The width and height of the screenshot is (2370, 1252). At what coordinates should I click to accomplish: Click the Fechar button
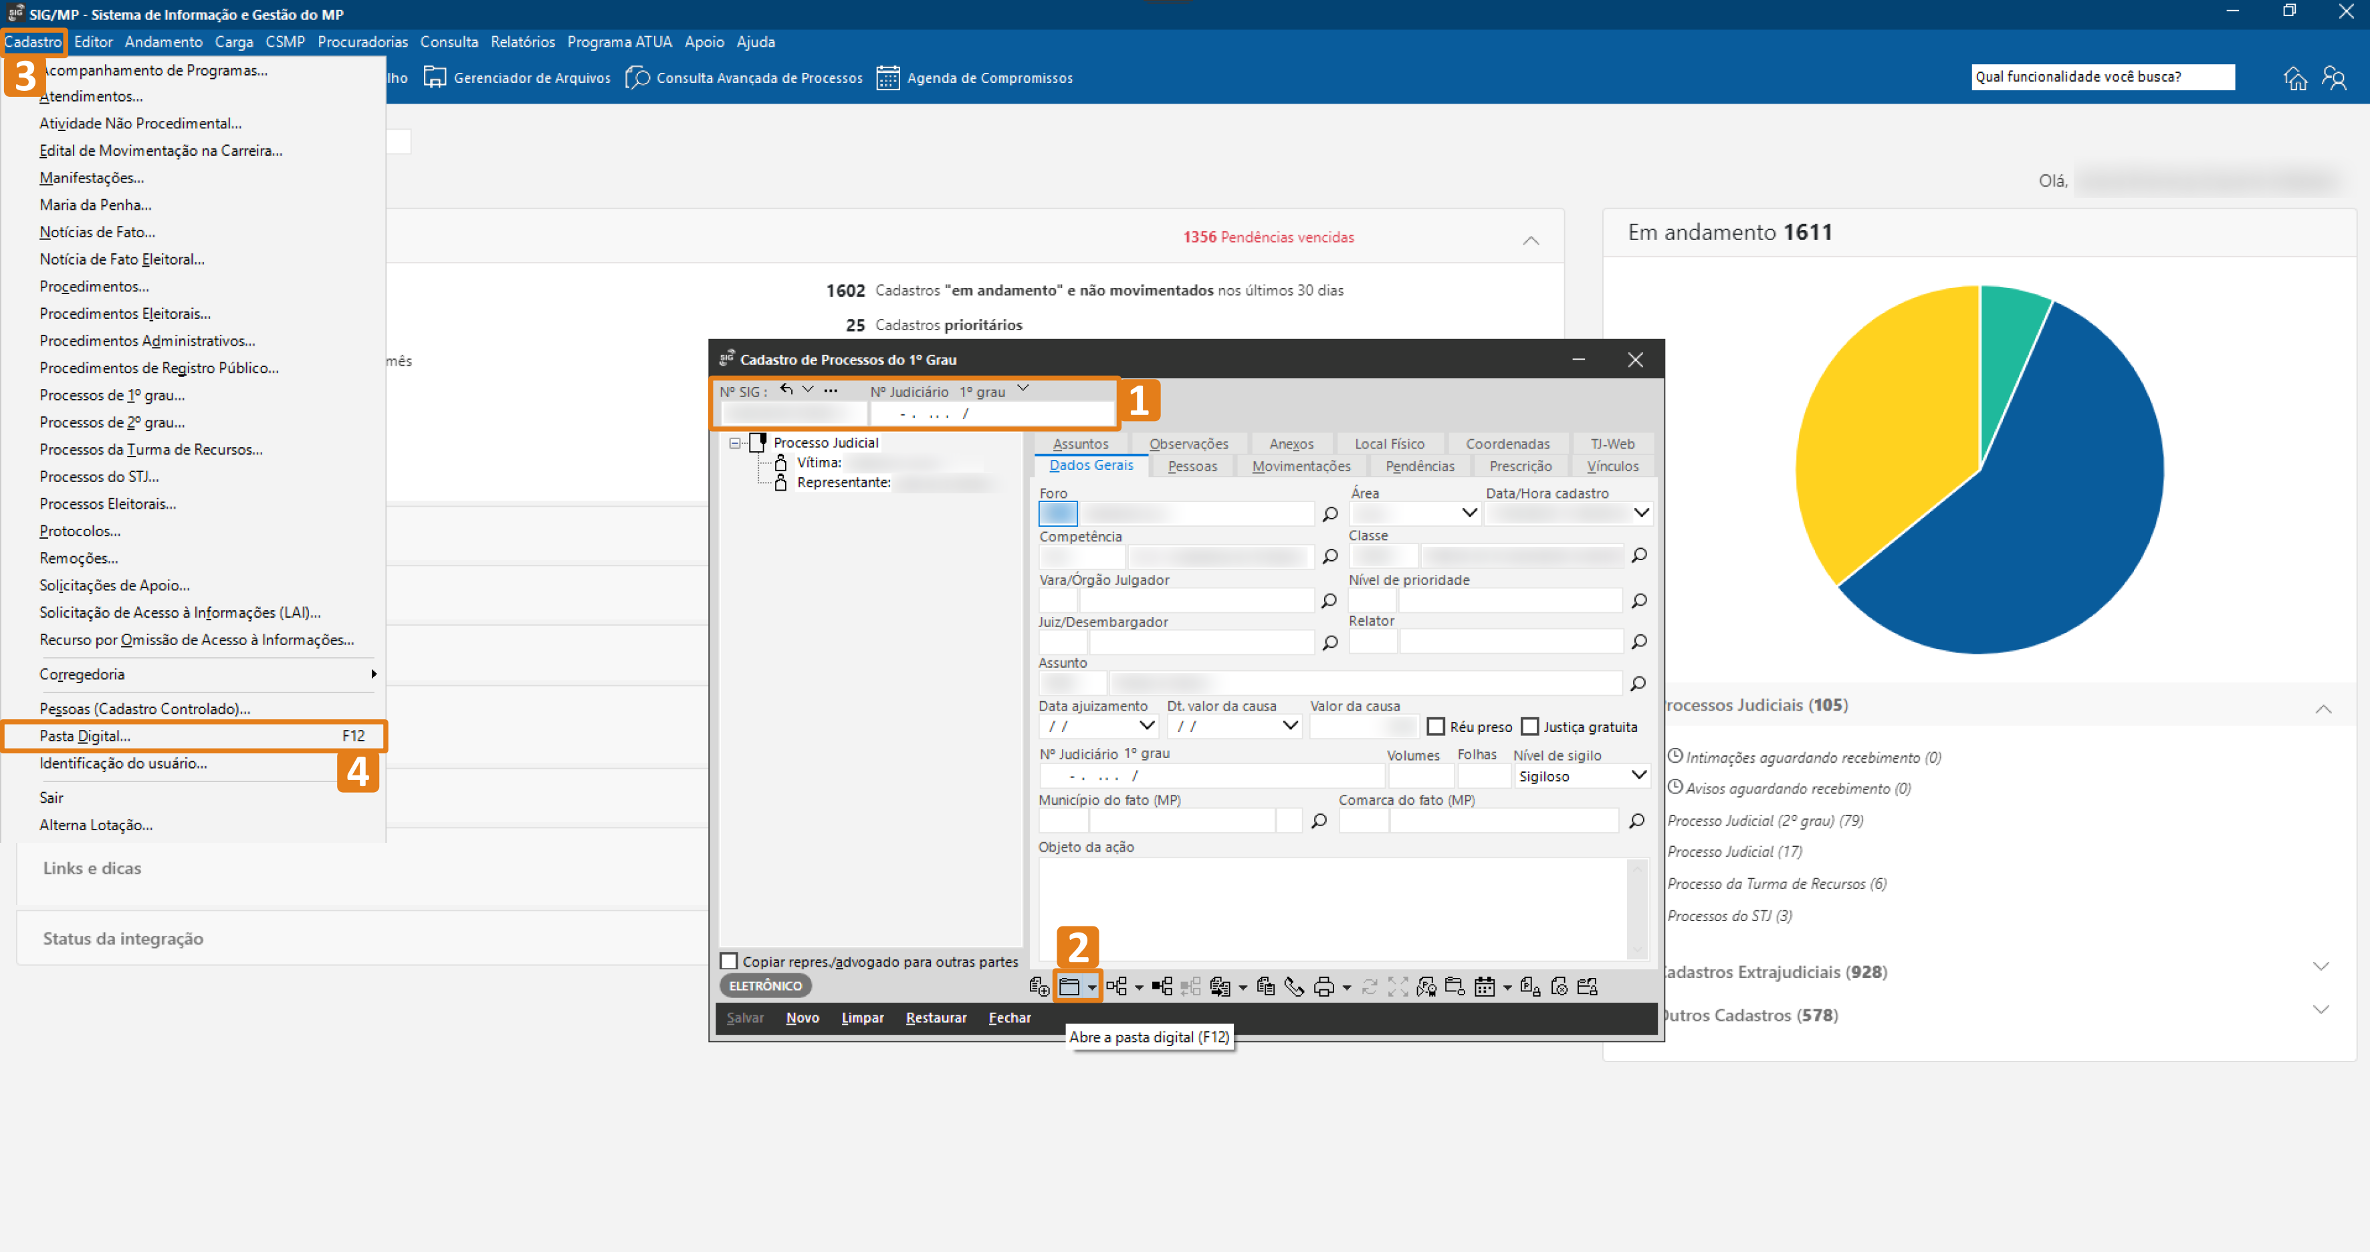click(1009, 1017)
